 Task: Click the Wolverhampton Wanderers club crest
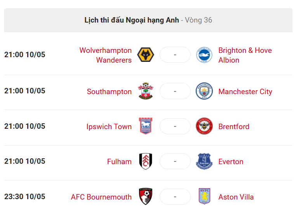point(146,55)
